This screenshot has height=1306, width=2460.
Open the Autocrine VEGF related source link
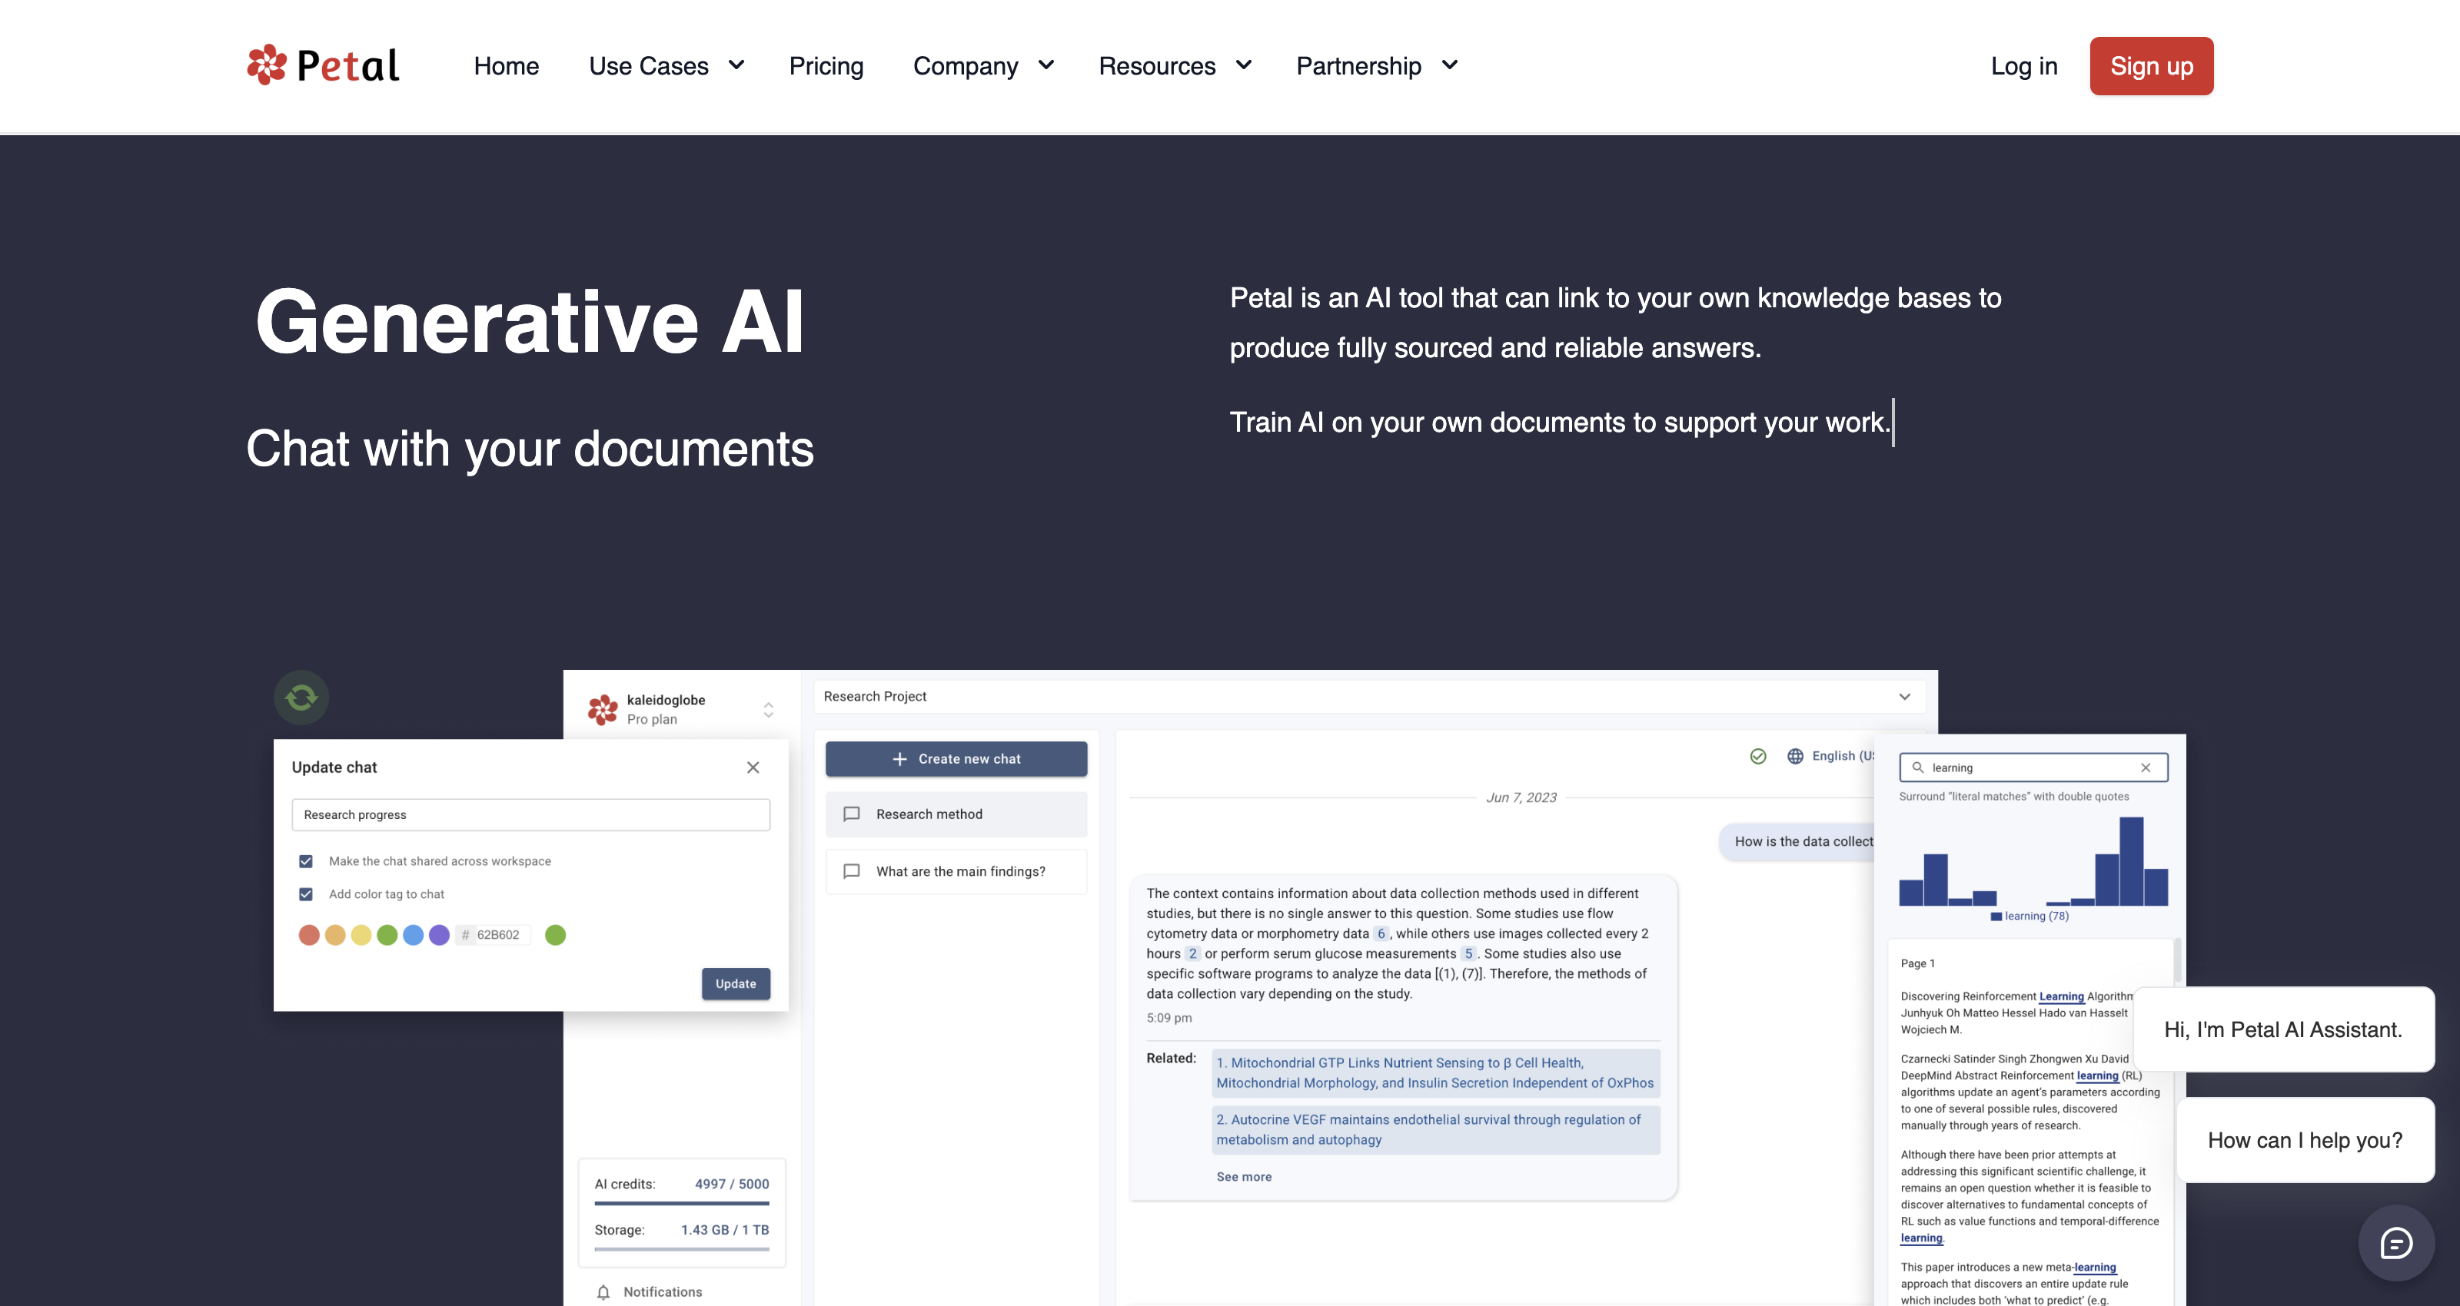[x=1436, y=1130]
